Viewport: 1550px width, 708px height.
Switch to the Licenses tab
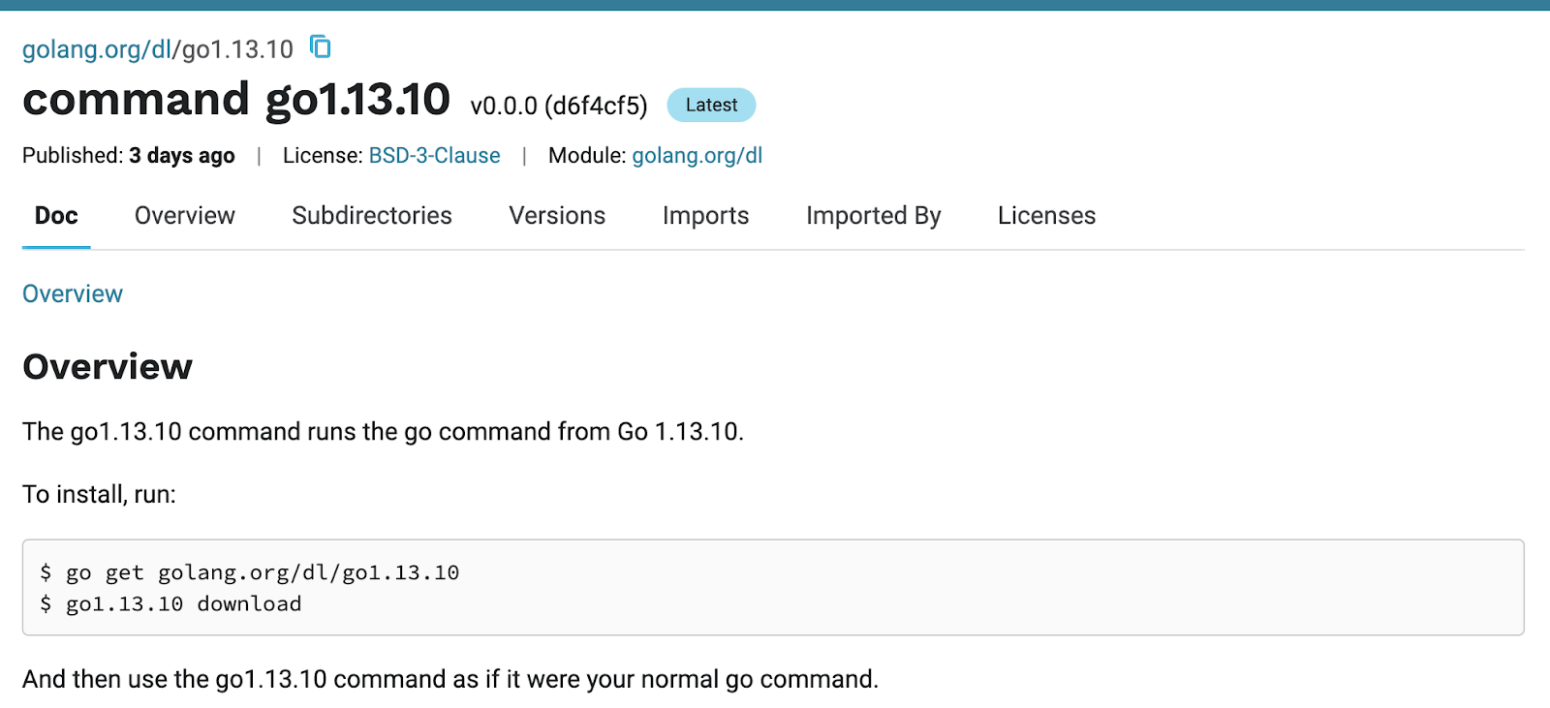[1045, 216]
